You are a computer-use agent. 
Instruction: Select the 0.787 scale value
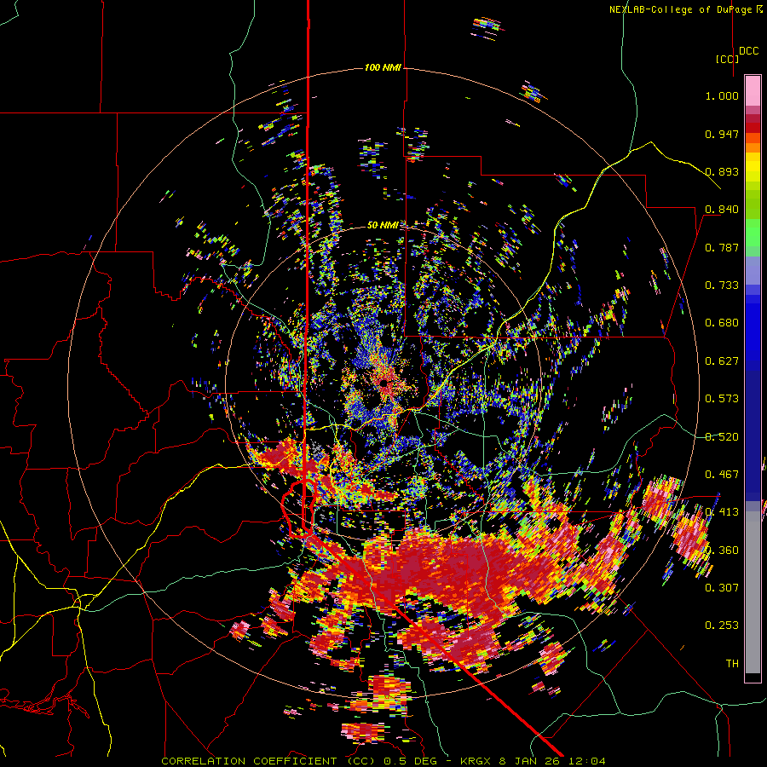[722, 247]
